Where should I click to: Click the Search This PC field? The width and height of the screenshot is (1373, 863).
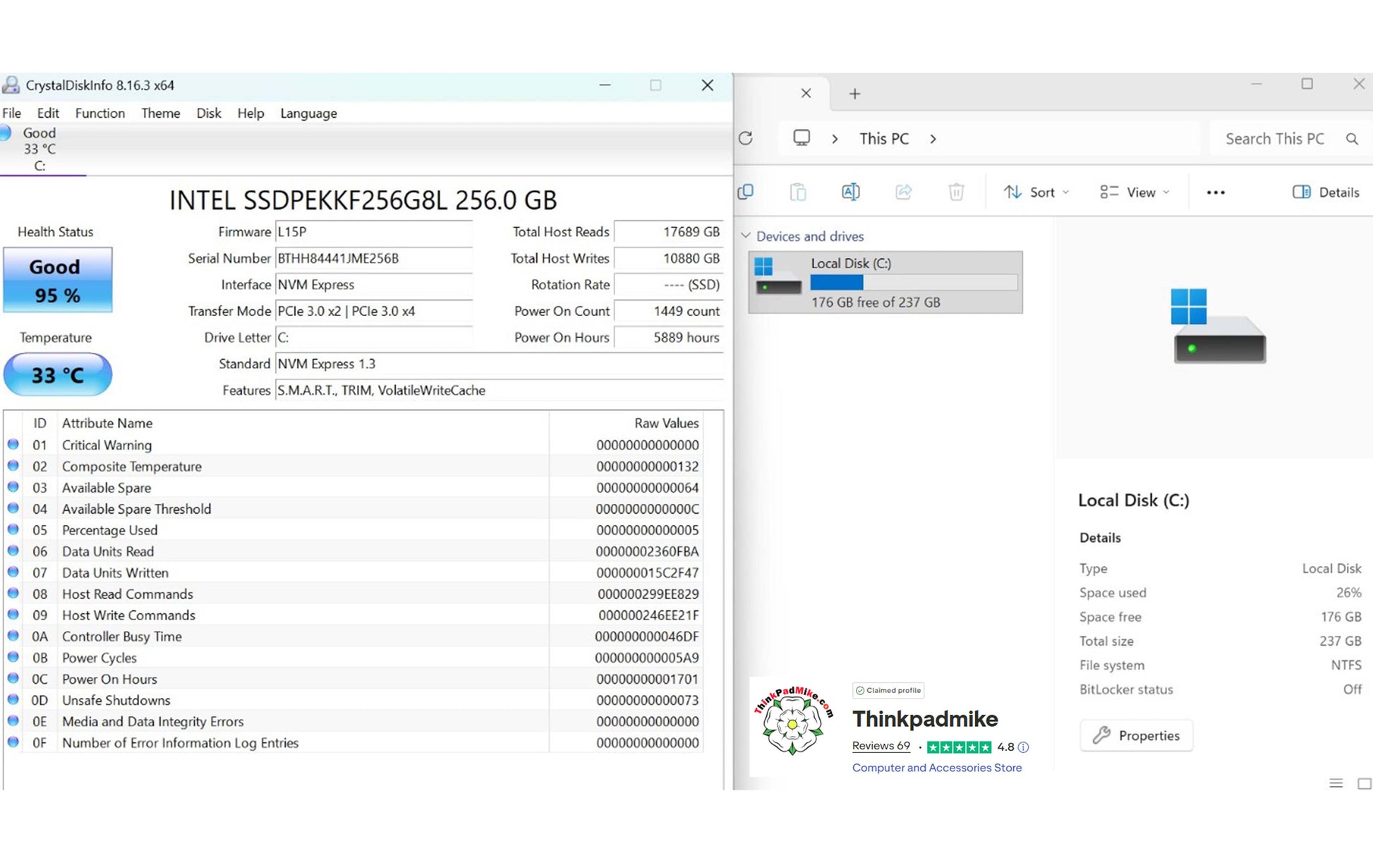pos(1274,139)
